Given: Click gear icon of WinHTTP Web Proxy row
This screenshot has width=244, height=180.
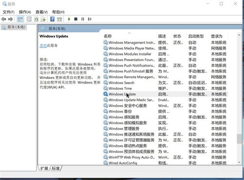Looking at the screenshot, I should pos(105,157).
